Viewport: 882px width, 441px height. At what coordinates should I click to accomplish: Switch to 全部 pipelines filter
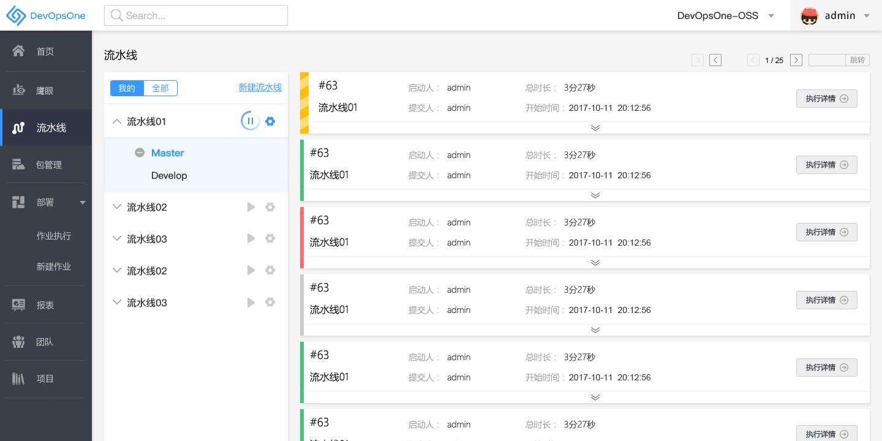click(160, 88)
